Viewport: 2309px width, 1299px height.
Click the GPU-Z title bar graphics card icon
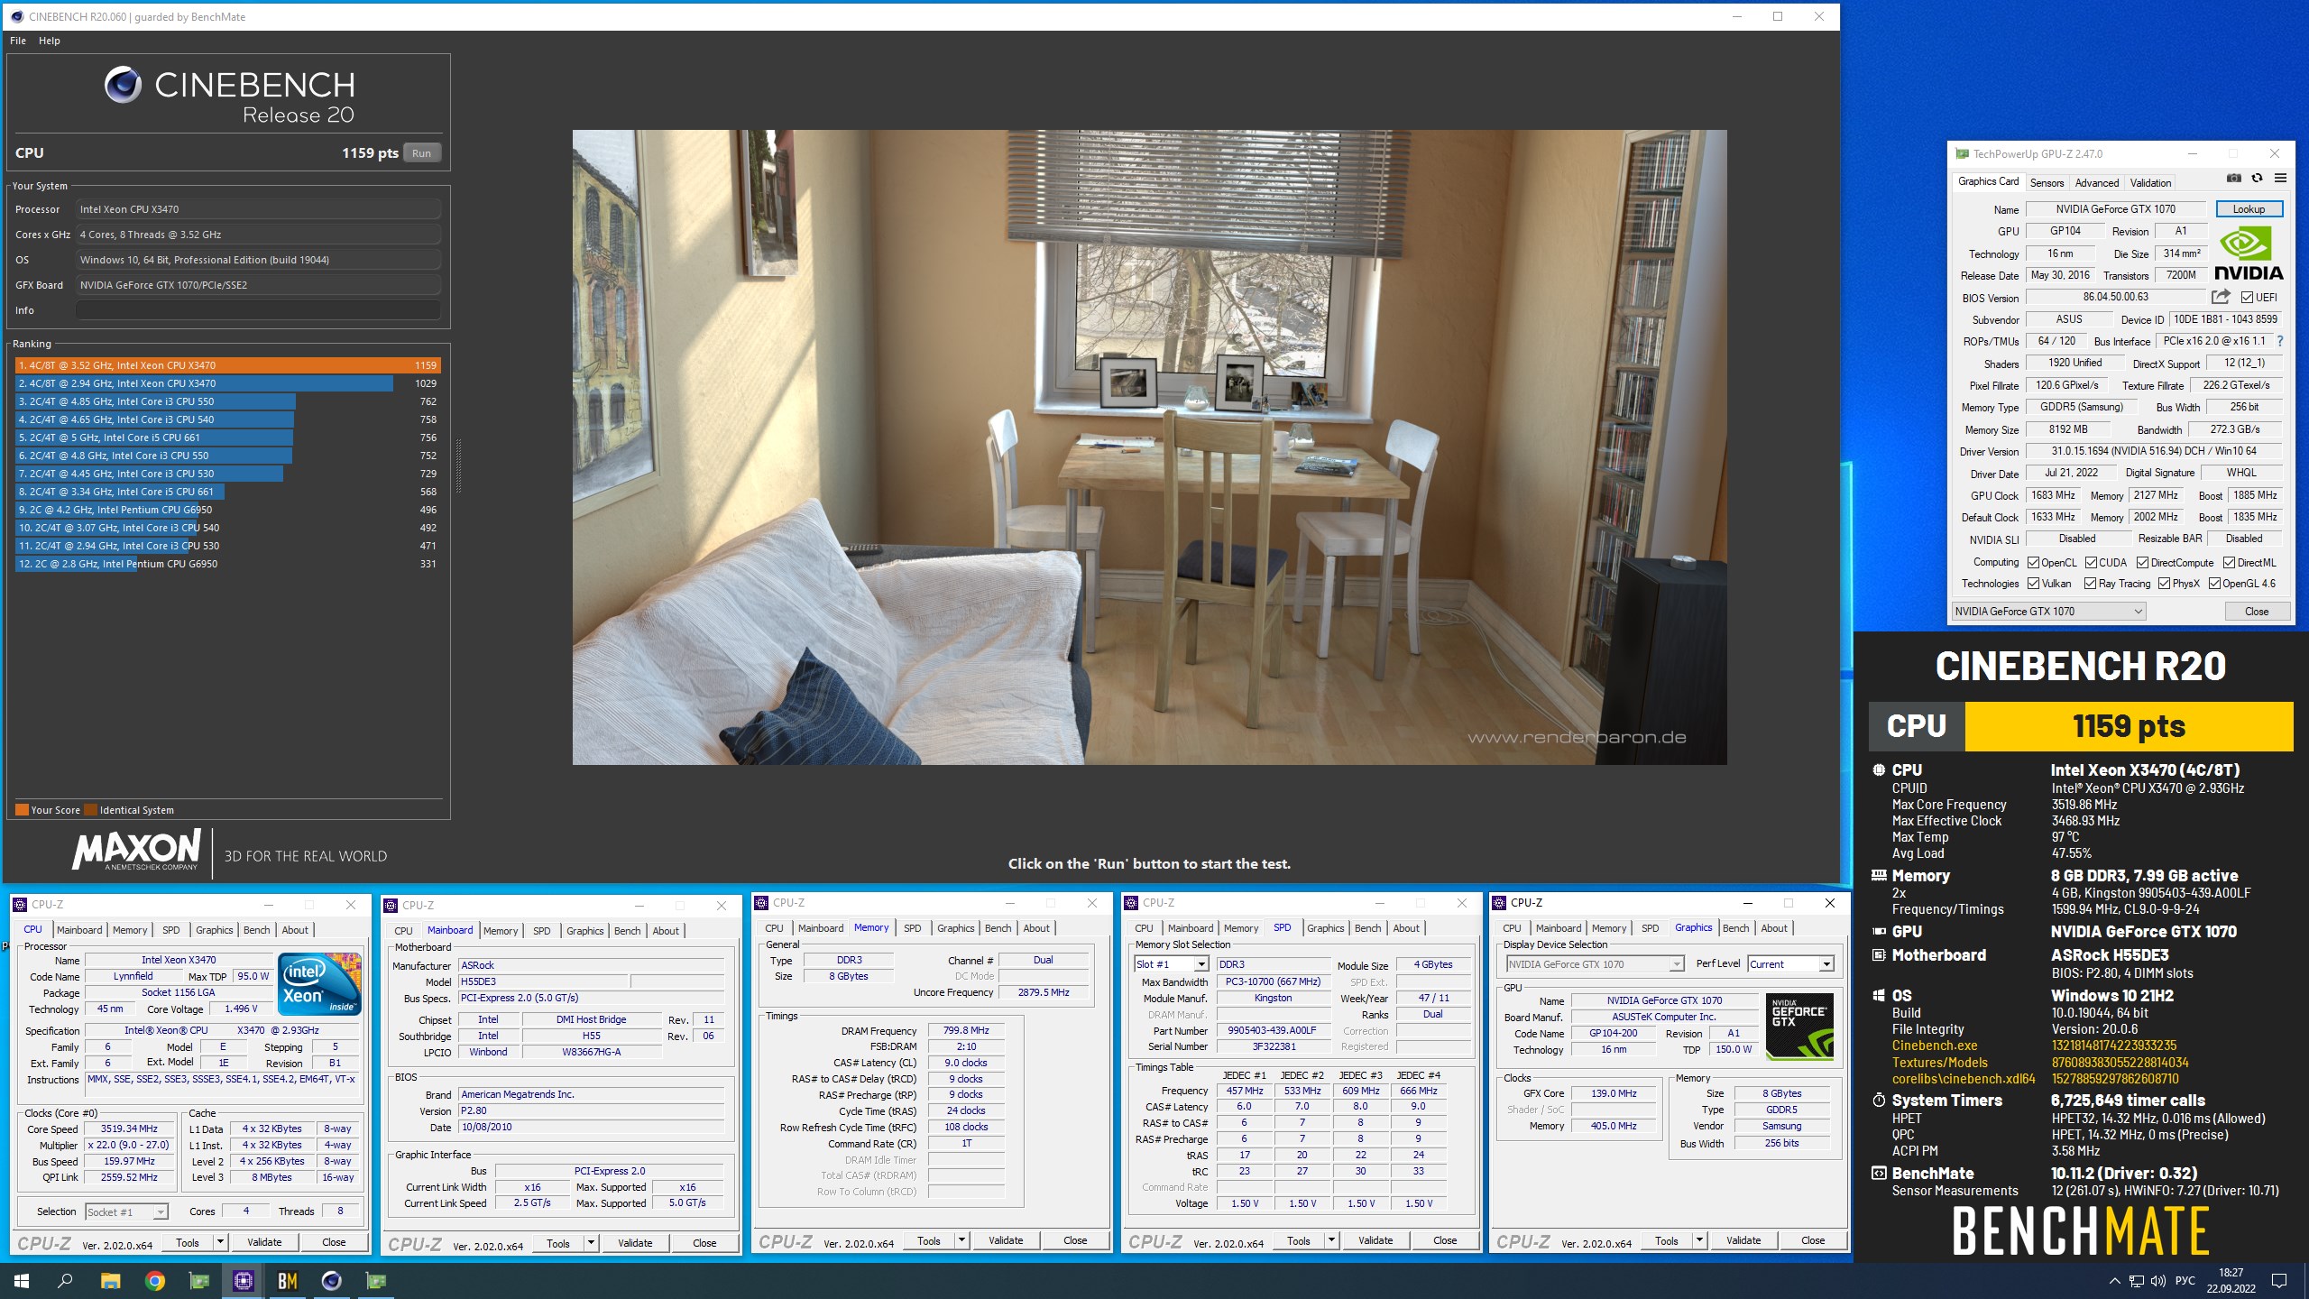1962,153
